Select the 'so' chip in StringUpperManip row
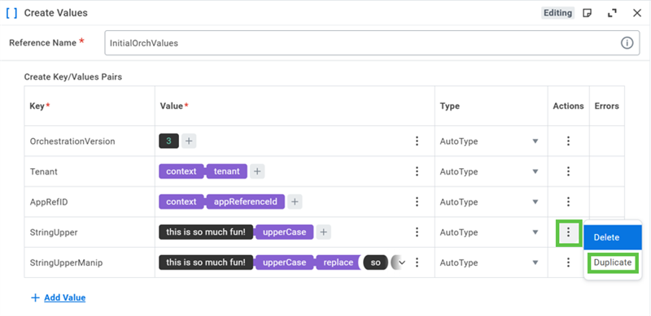The image size is (651, 316). coord(375,262)
